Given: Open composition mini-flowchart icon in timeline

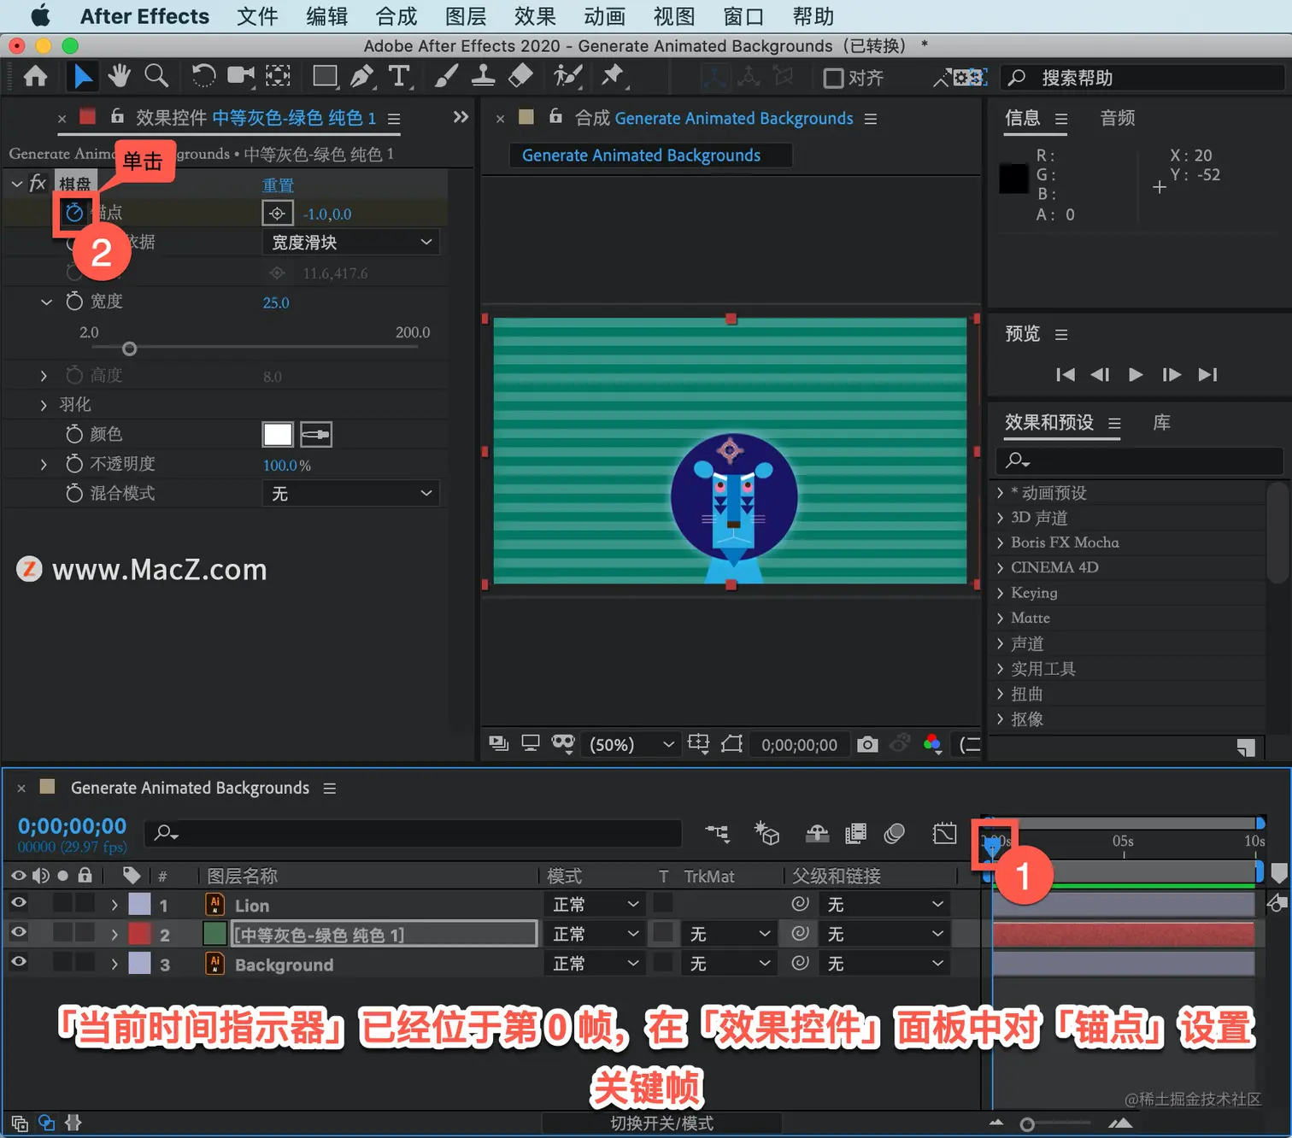Looking at the screenshot, I should (717, 833).
